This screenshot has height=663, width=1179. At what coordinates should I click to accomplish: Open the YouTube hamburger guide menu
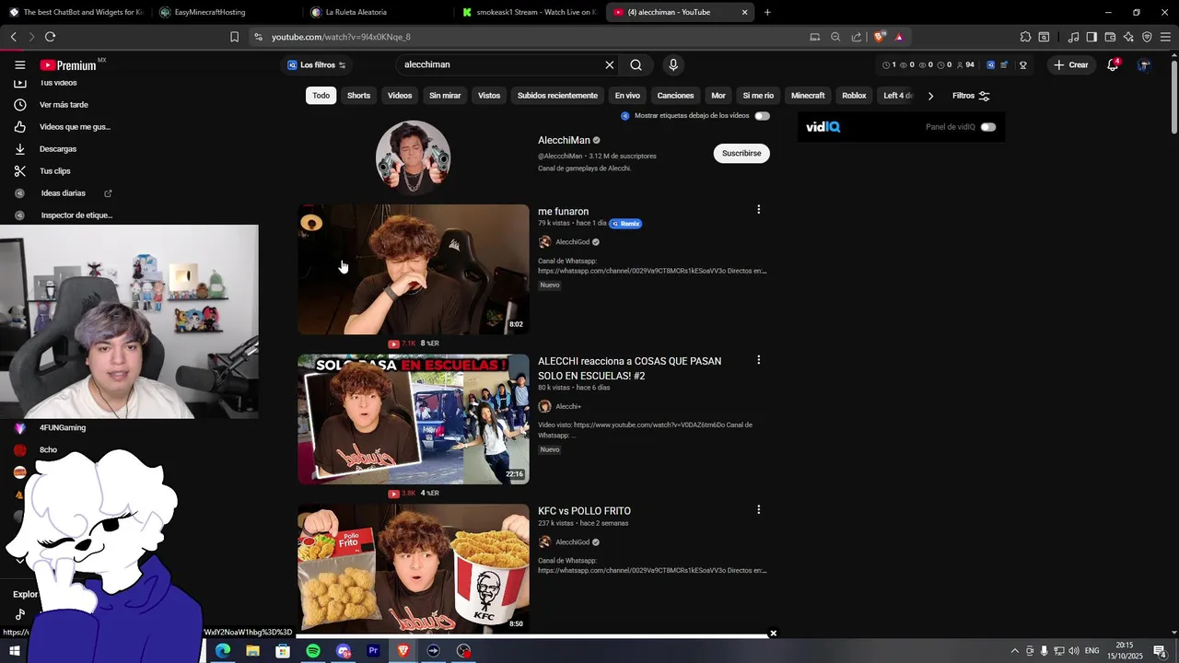[x=19, y=65]
